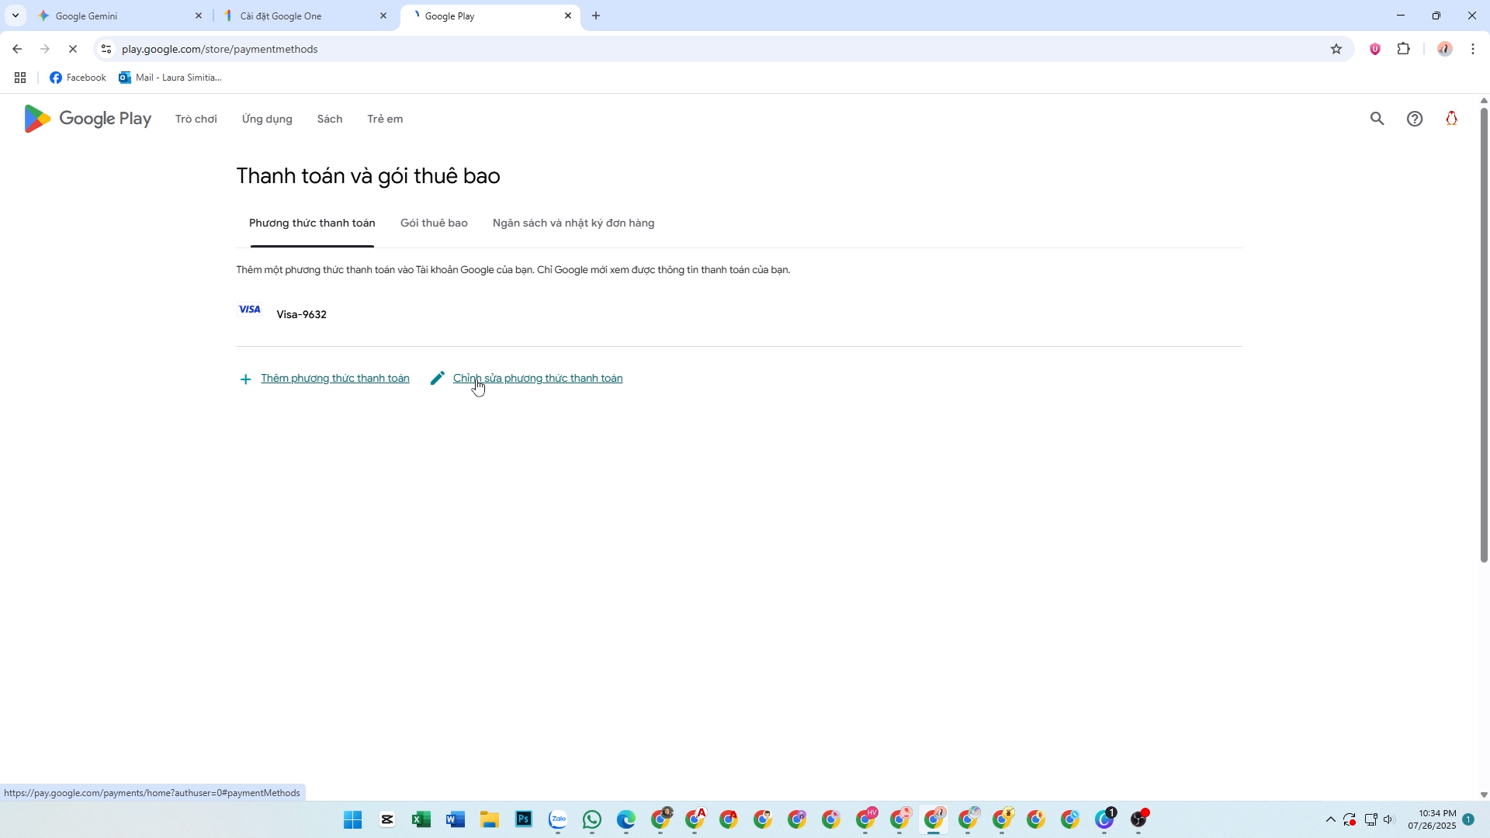Click the Google Play logo

click(88, 119)
